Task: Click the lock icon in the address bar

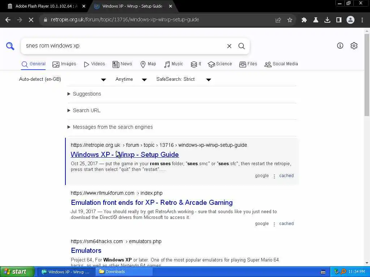Action: pyautogui.click(x=46, y=20)
